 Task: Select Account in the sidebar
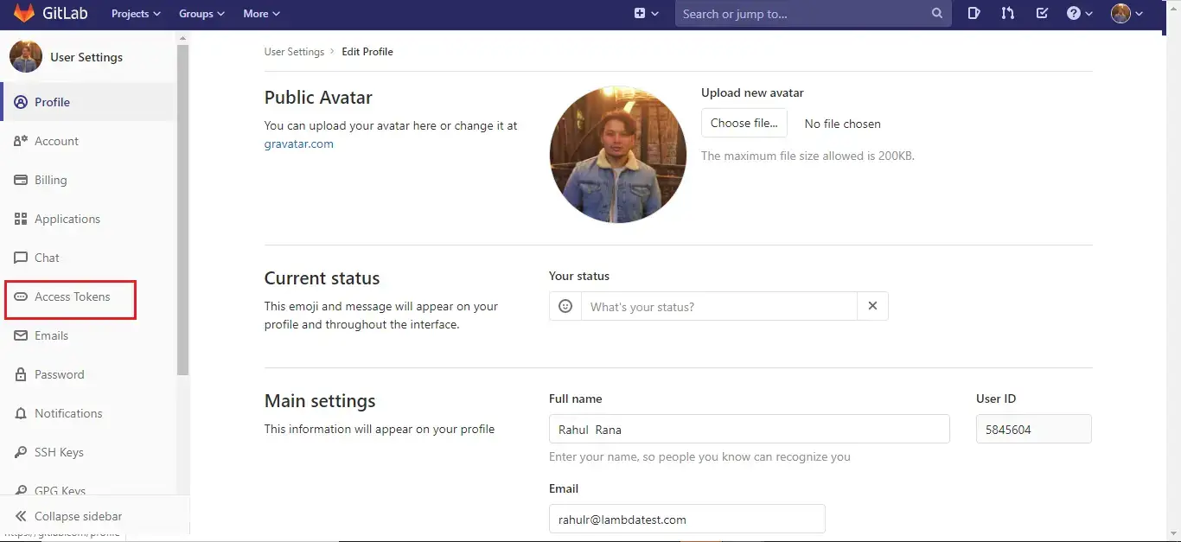(x=56, y=141)
